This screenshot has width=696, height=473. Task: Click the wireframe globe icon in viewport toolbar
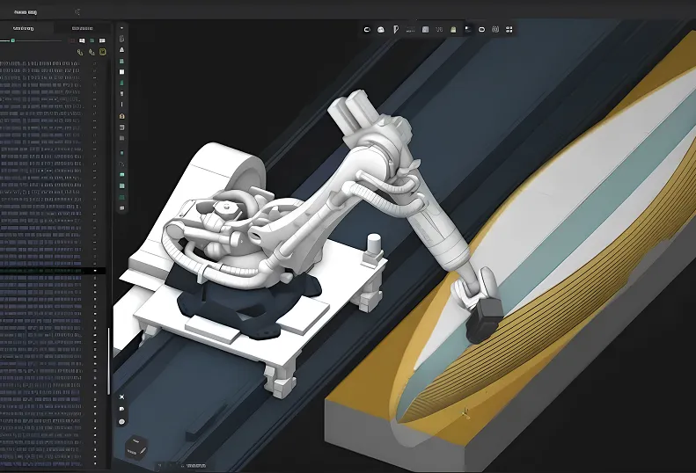pyautogui.click(x=495, y=29)
